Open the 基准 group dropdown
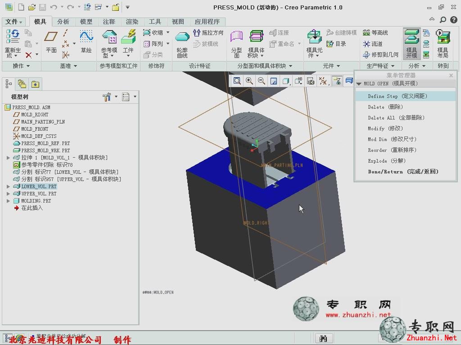Viewport: 461px width, 345px height. (68, 66)
